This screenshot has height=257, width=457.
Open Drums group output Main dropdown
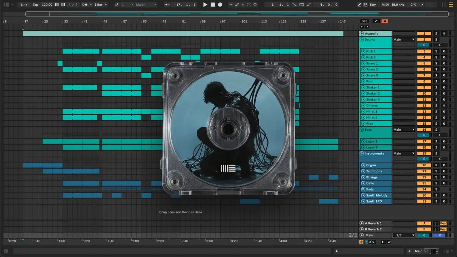[404, 40]
